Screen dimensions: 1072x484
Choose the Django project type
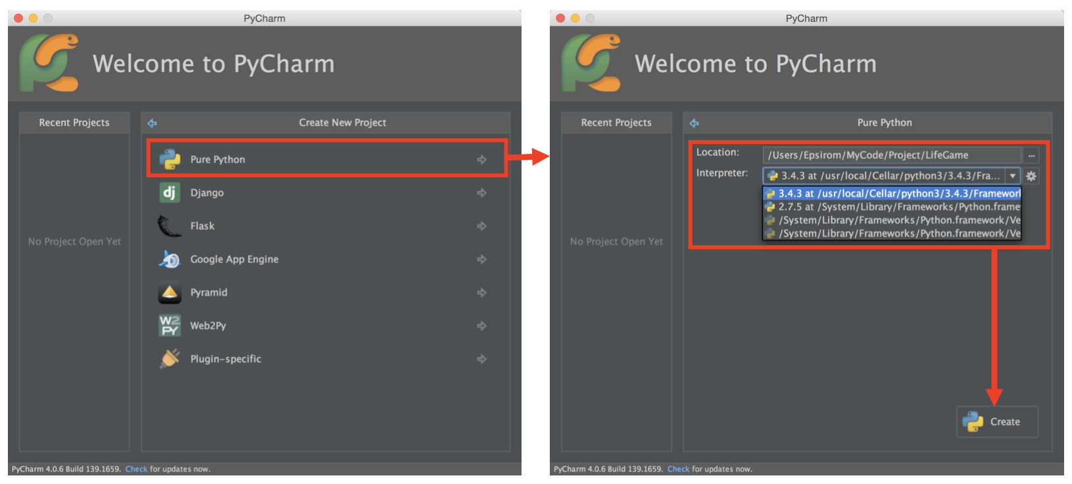click(326, 193)
